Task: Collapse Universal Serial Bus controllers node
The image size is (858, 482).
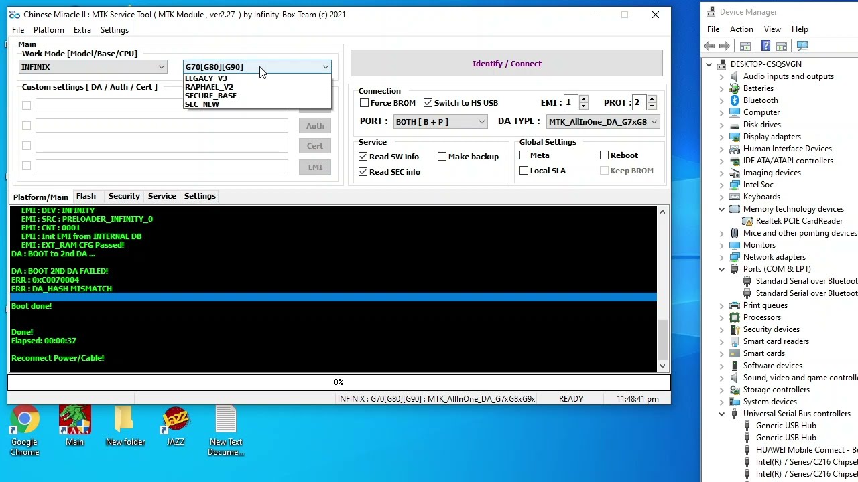Action: (x=722, y=414)
